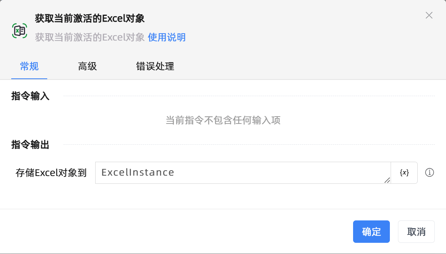Select the 常规 tab
Screen dimensions: 446x254
point(29,66)
